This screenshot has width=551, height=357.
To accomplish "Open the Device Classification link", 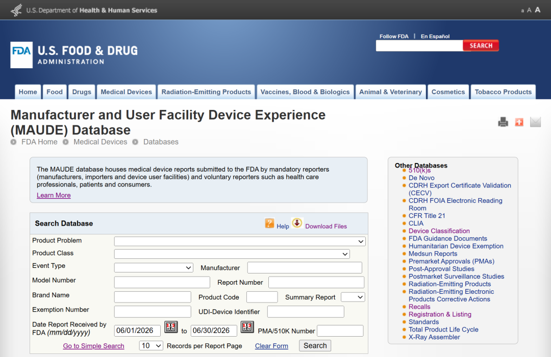I will tap(439, 231).
